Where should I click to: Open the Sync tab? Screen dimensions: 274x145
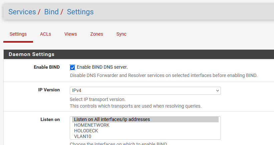tap(121, 34)
